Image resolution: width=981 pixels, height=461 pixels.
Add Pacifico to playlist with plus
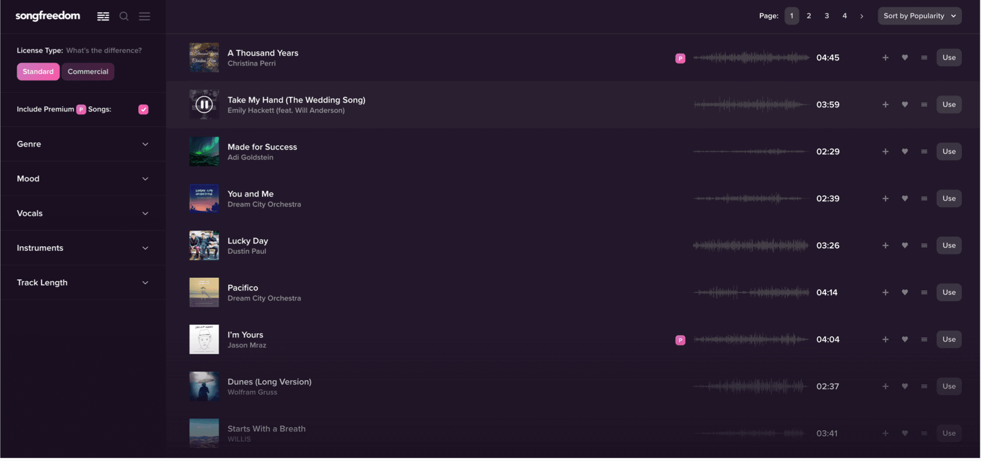click(x=885, y=292)
